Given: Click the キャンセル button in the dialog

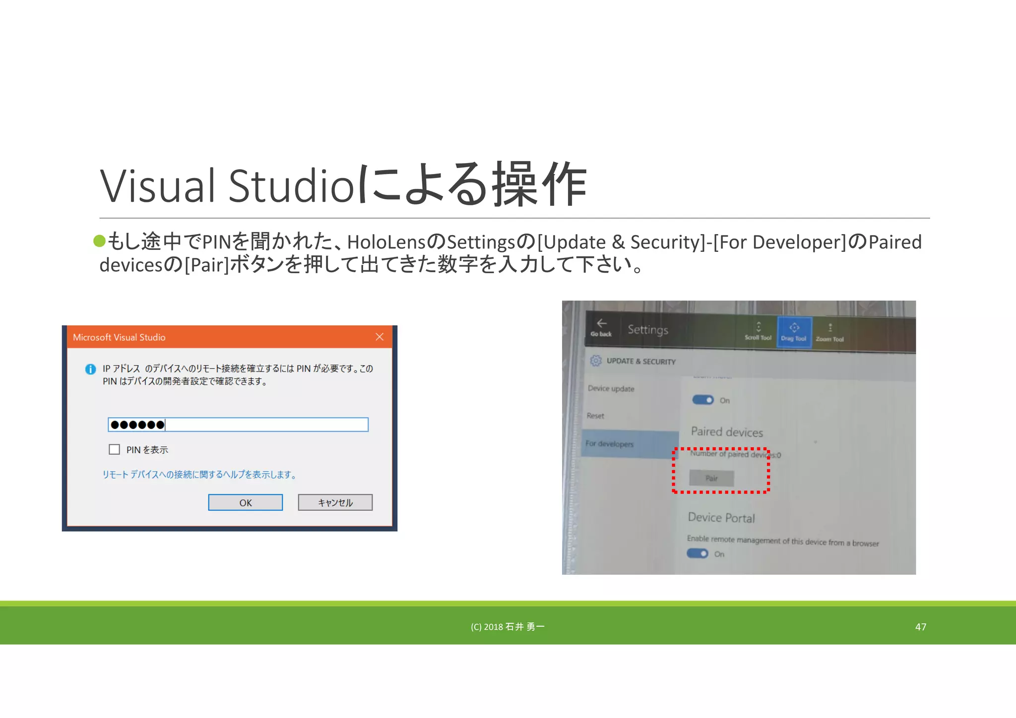Looking at the screenshot, I should pyautogui.click(x=335, y=502).
